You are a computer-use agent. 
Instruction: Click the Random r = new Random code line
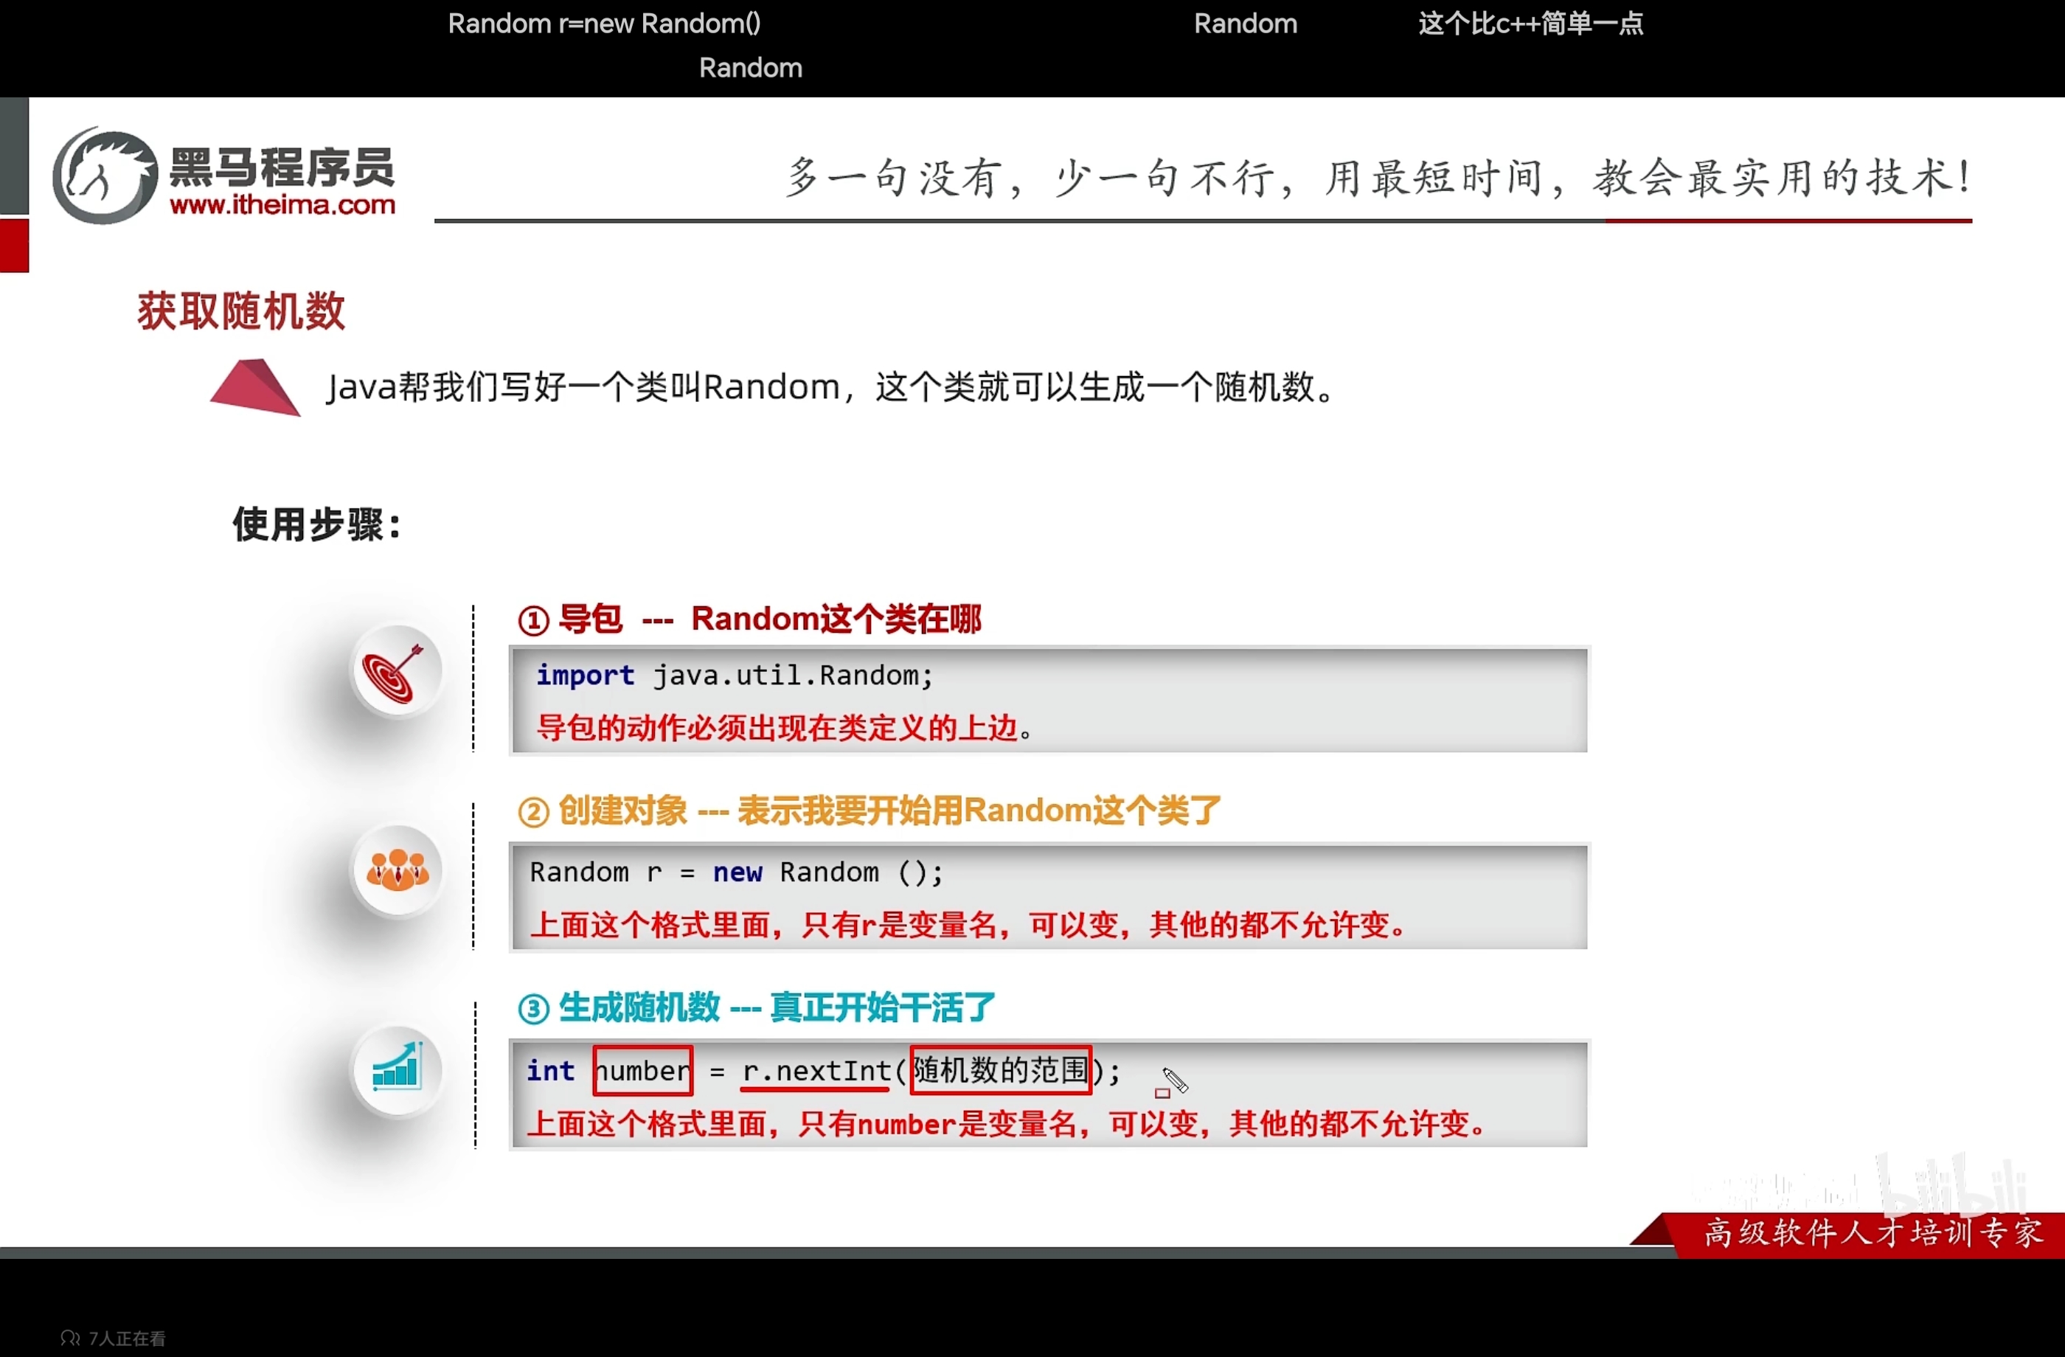coord(736,872)
